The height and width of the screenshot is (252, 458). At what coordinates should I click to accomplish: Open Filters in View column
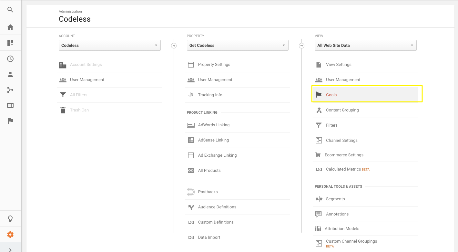(331, 125)
